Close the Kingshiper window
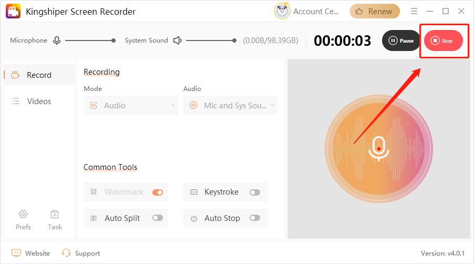The height and width of the screenshot is (264, 474). coord(461,11)
